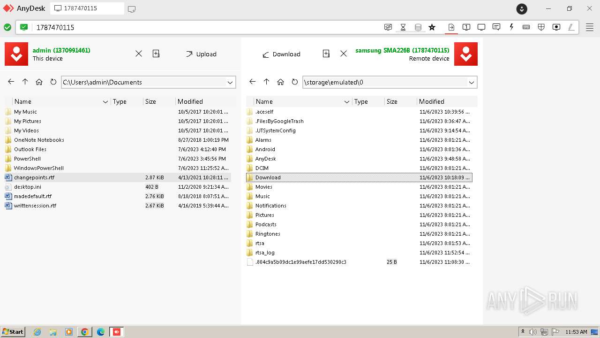Switch to remote display number 1
600x338 pixels.
[x=466, y=27]
